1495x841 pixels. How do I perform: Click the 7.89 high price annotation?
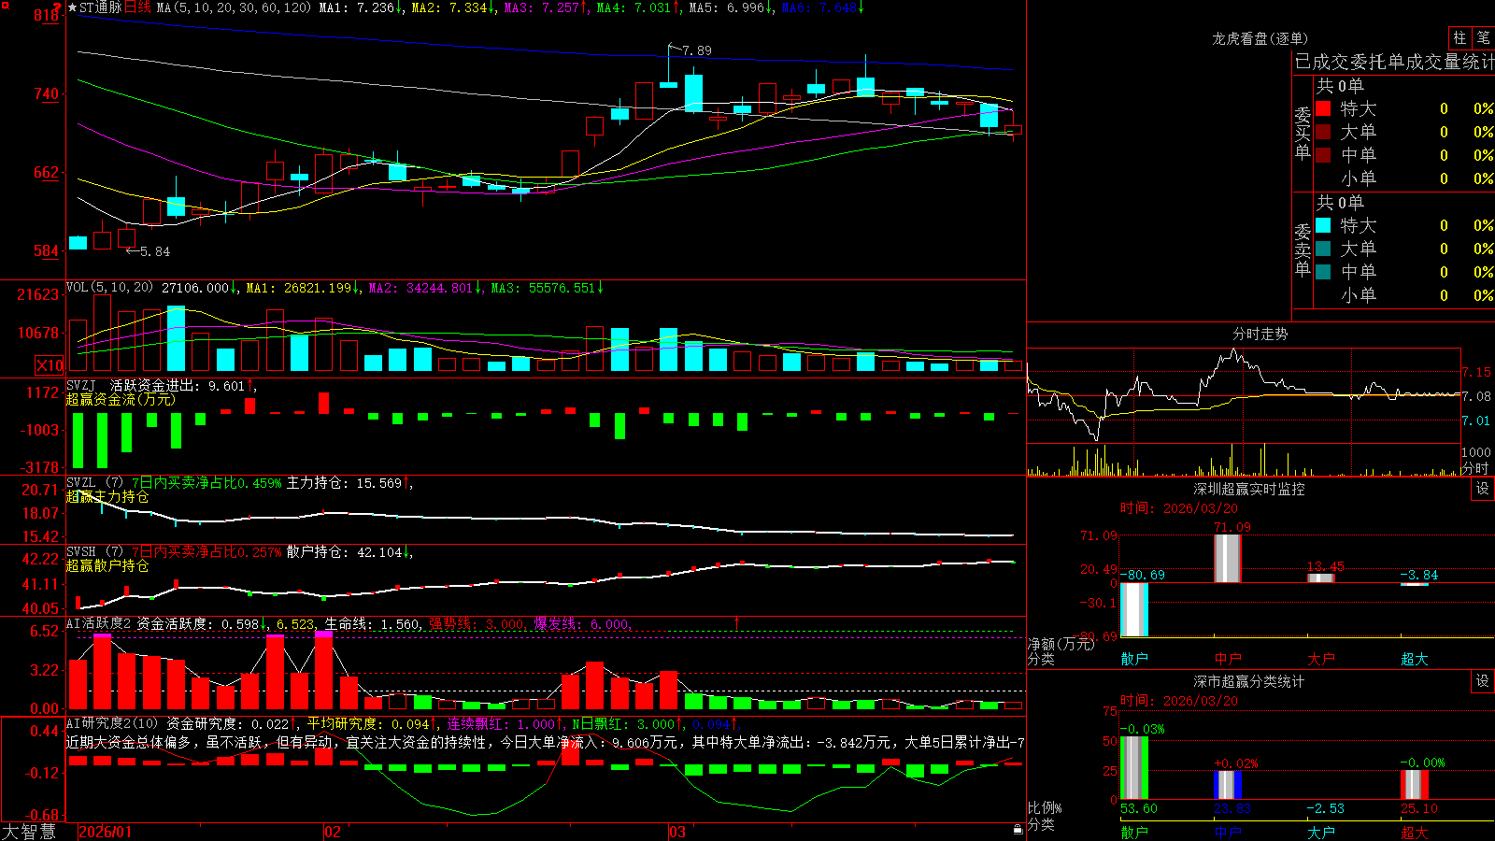tap(696, 50)
